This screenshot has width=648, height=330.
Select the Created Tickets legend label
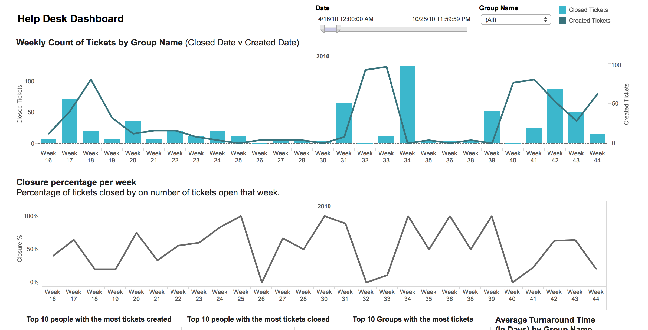click(x=590, y=21)
